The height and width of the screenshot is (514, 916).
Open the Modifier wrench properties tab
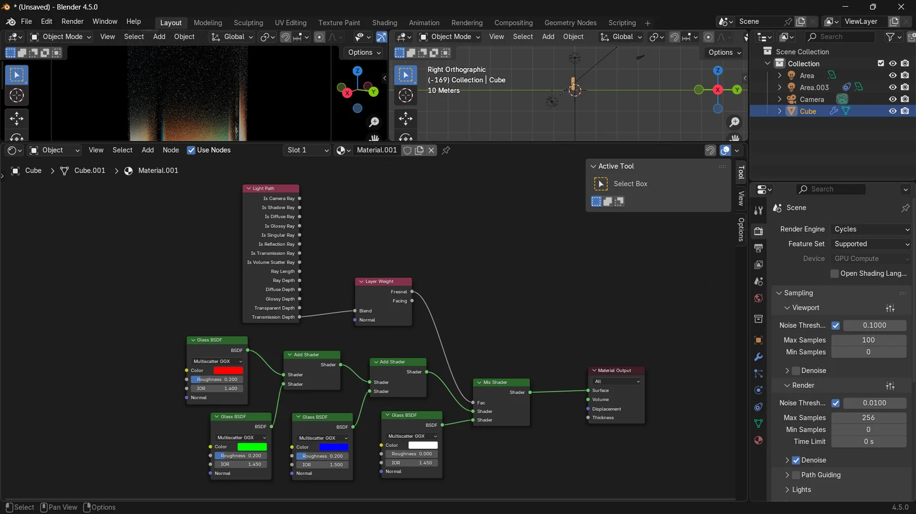pos(759,357)
